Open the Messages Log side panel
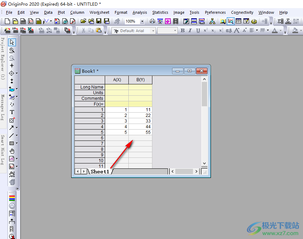The height and width of the screenshot is (239, 303). [3, 108]
